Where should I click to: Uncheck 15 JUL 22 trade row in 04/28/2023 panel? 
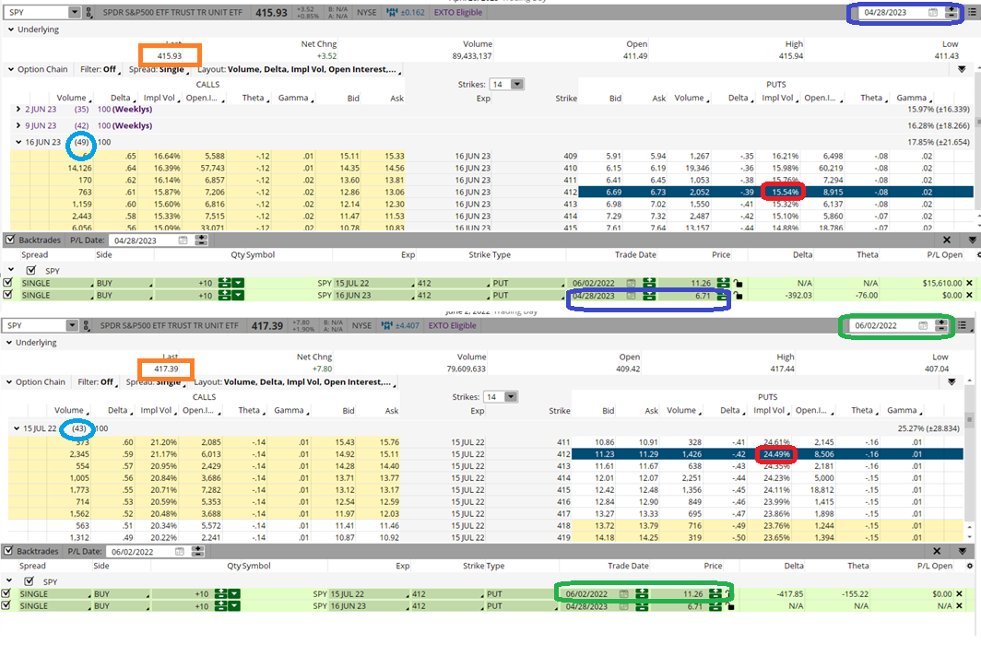tap(7, 283)
